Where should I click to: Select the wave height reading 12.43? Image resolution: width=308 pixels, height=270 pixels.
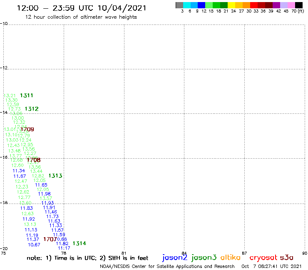point(13,145)
